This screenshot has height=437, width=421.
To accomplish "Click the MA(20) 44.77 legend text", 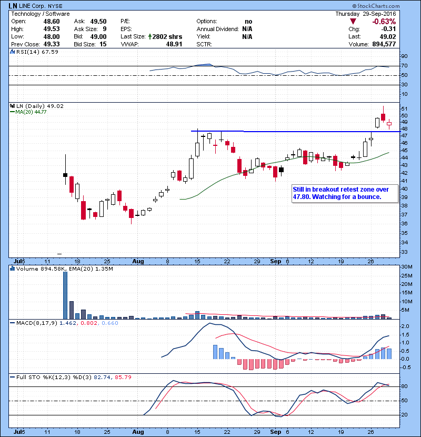I will pyautogui.click(x=31, y=112).
